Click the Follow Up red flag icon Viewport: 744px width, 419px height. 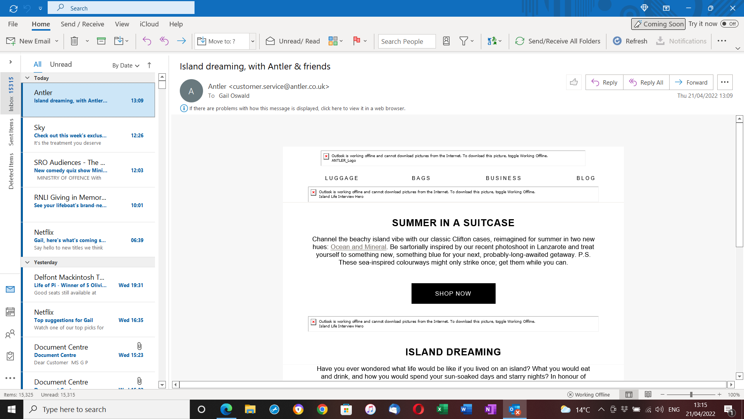pos(357,41)
